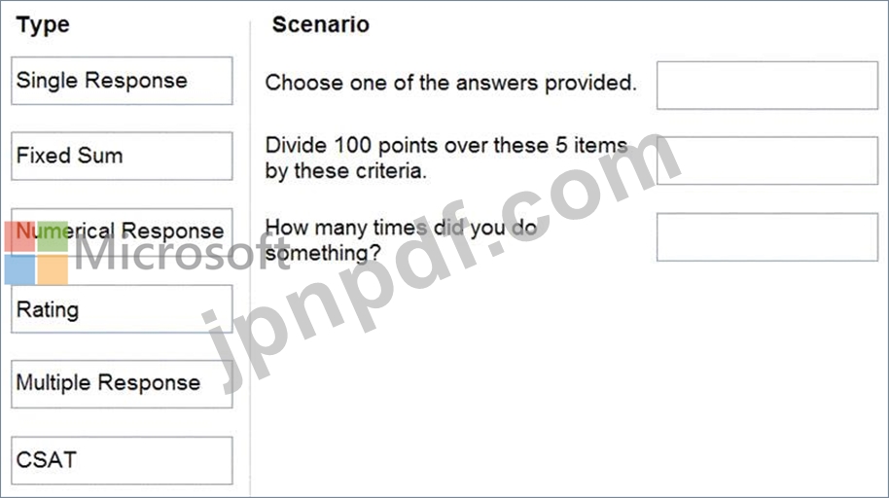Click the empty answer box for 'Divide 100 points'
Image resolution: width=889 pixels, height=498 pixels.
point(767,160)
